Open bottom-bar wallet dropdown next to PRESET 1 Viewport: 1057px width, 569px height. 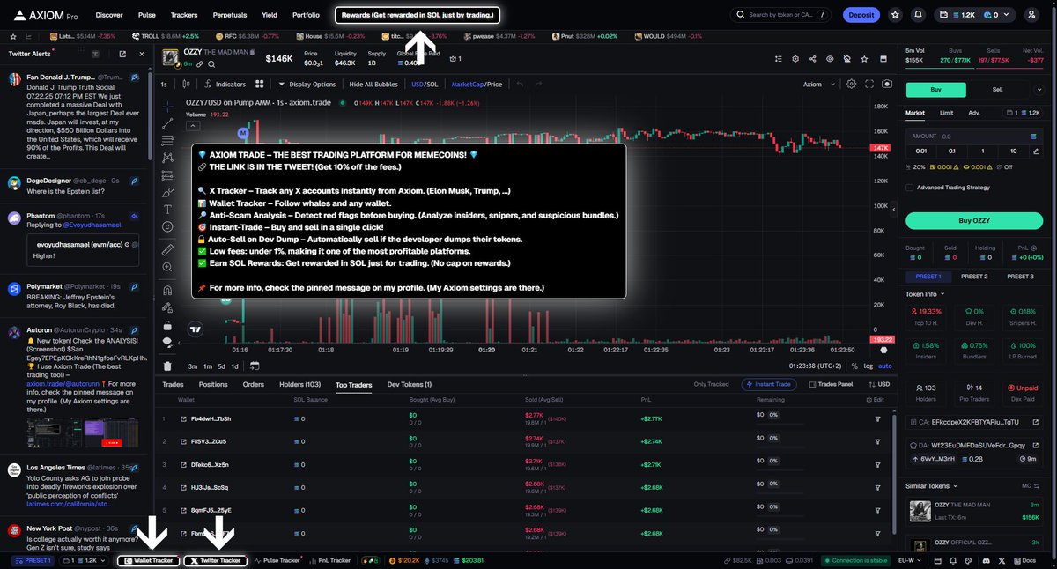[x=85, y=560]
